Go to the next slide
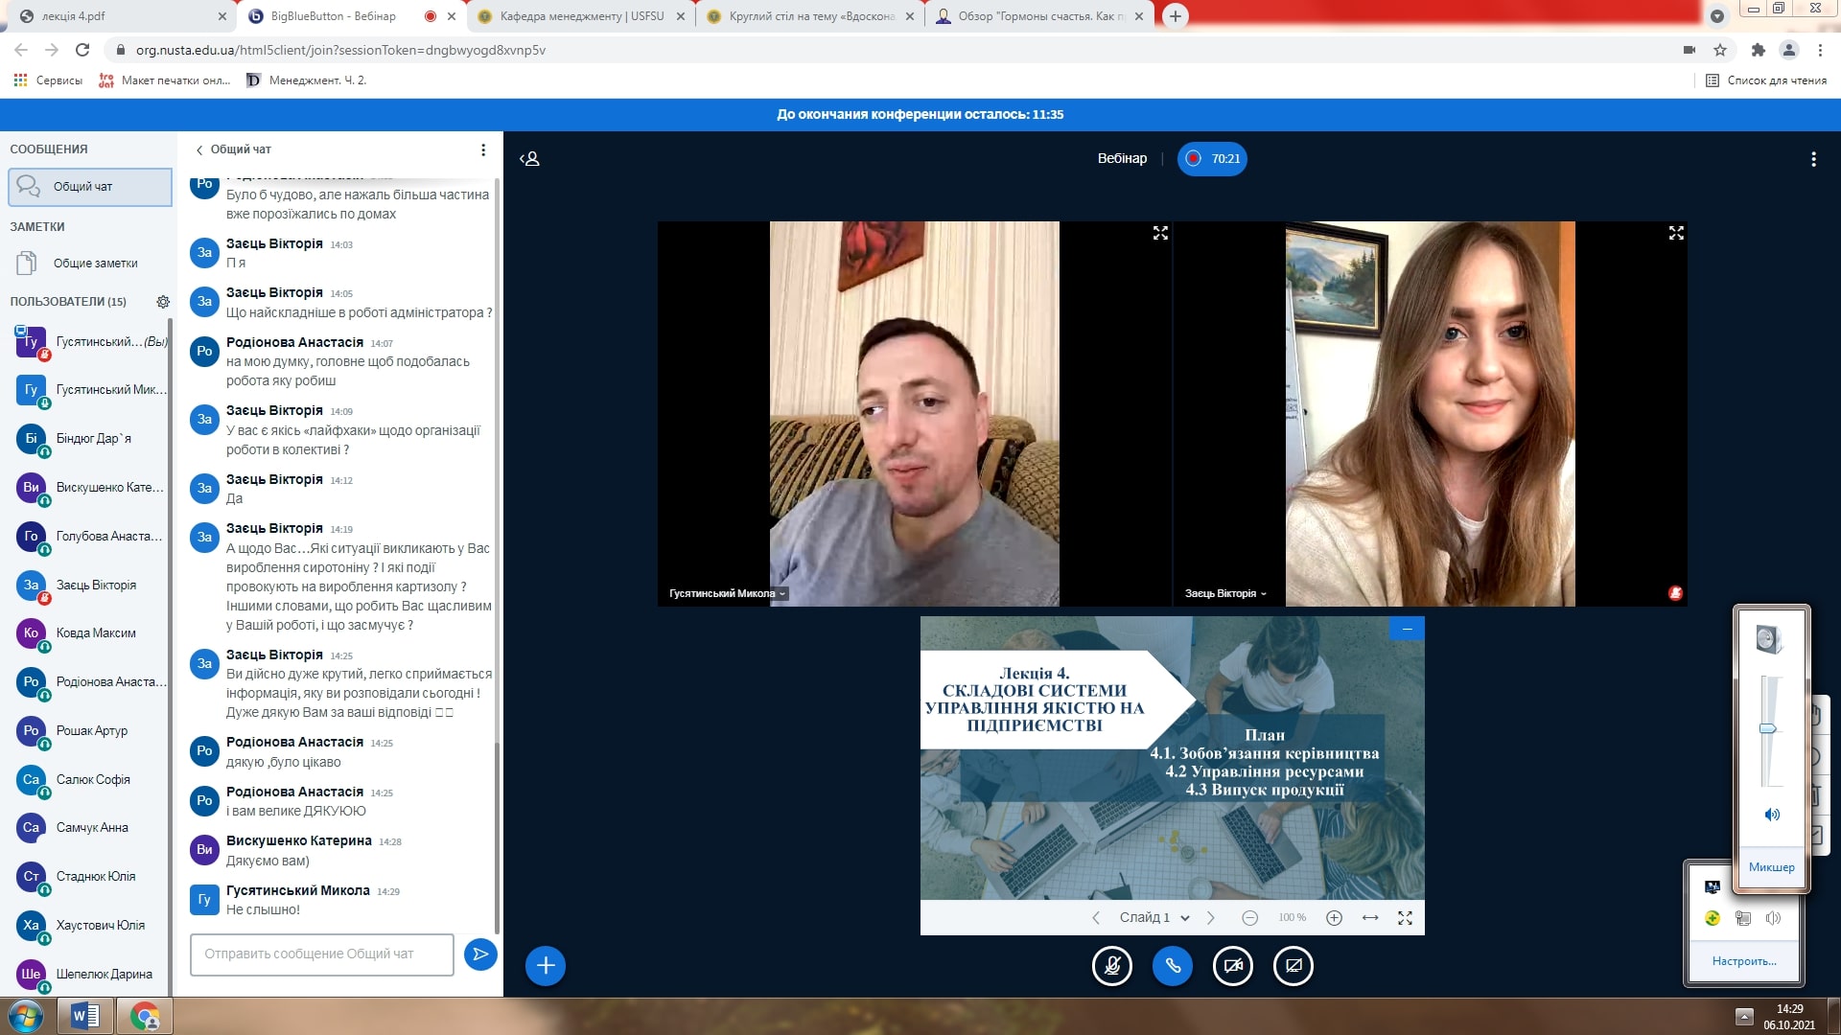Viewport: 1841px width, 1035px height. [x=1211, y=918]
